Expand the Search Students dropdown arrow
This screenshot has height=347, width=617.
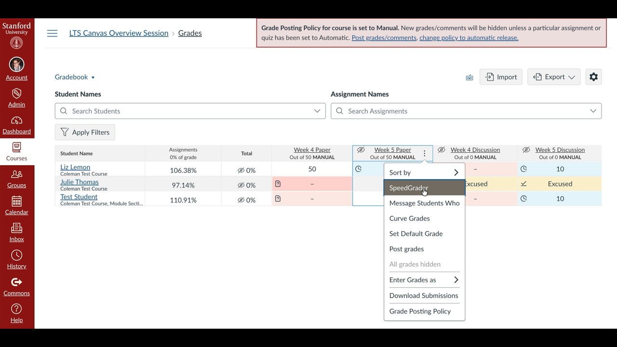[317, 111]
